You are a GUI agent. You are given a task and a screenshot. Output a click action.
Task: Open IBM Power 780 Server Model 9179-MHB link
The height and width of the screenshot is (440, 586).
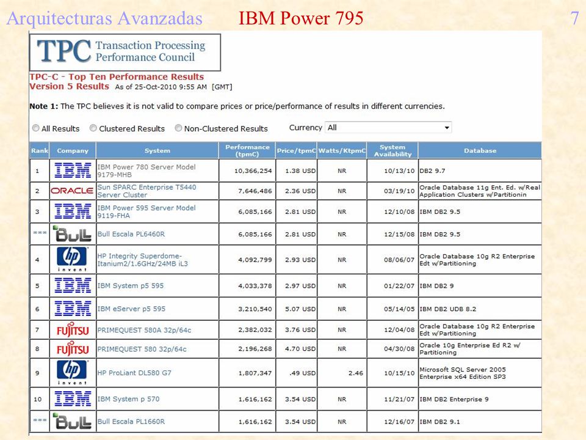tap(146, 170)
